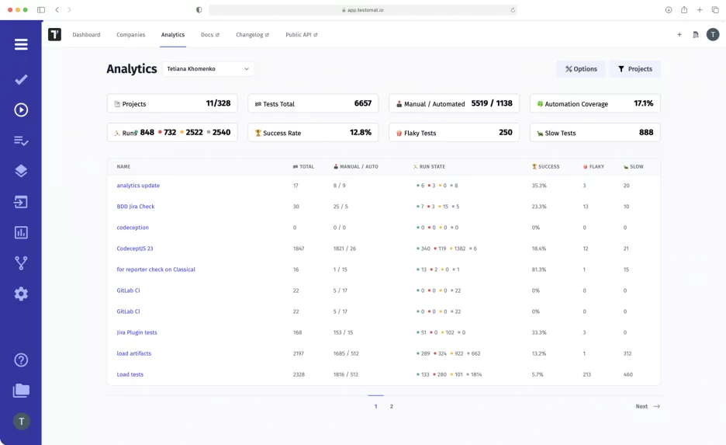This screenshot has width=726, height=445.
Task: Click the Projects filter button
Action: pos(634,69)
